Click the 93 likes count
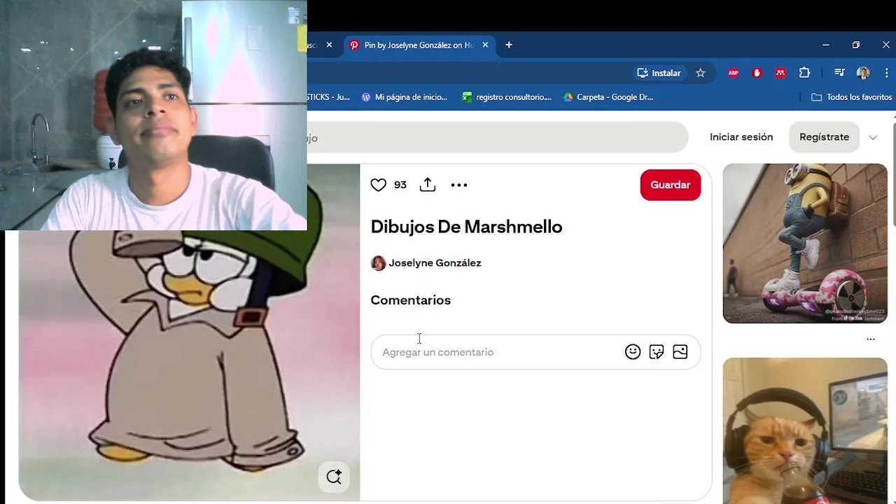Screen dimensions: 896x504 coord(400,185)
